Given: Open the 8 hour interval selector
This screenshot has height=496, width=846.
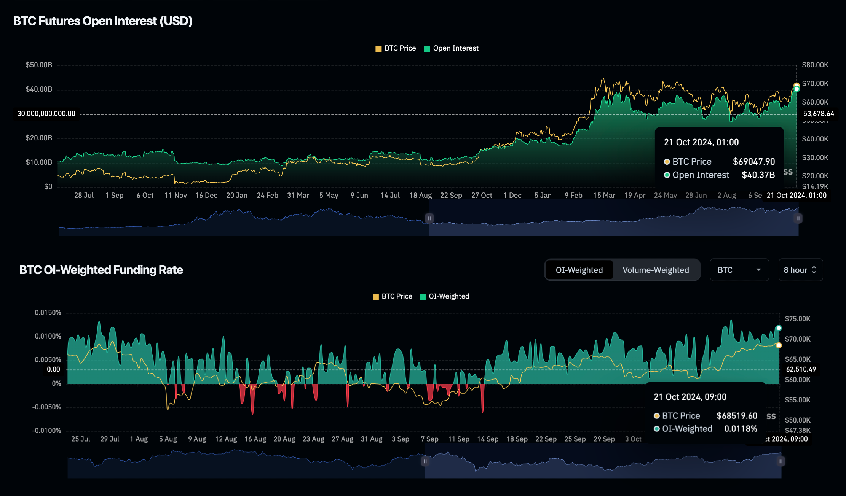Looking at the screenshot, I should (801, 270).
